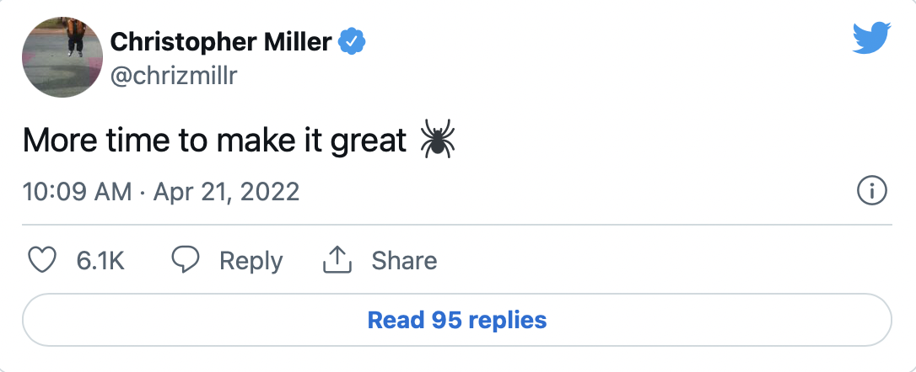
Task: Click the 6.1K likes count
Action: [x=100, y=261]
